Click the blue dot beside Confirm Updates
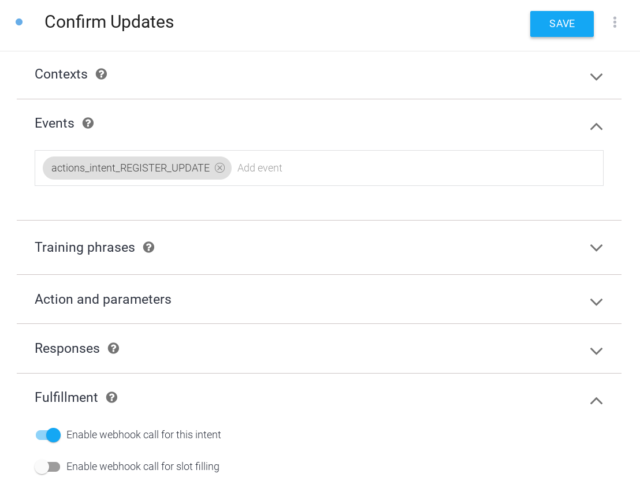This screenshot has height=496, width=640. tap(19, 22)
